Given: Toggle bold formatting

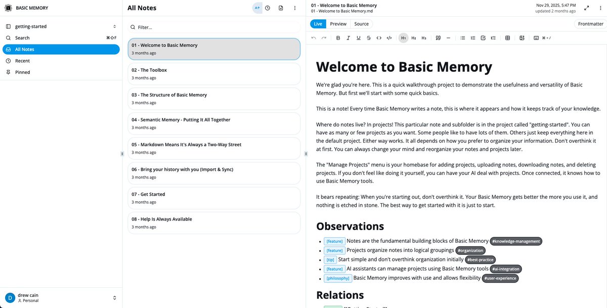Looking at the screenshot, I should click(338, 38).
